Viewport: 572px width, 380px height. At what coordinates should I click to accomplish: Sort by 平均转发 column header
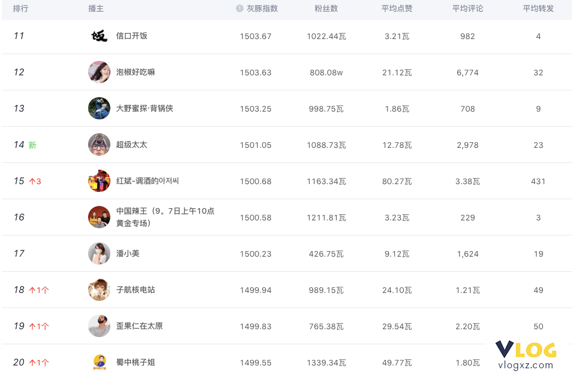tap(539, 8)
